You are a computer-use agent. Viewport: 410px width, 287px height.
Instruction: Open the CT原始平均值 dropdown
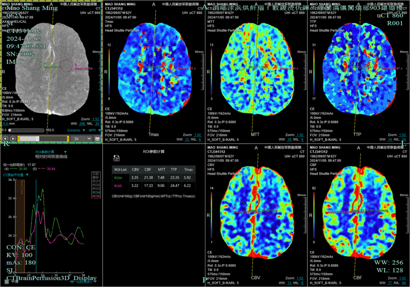click(x=16, y=175)
